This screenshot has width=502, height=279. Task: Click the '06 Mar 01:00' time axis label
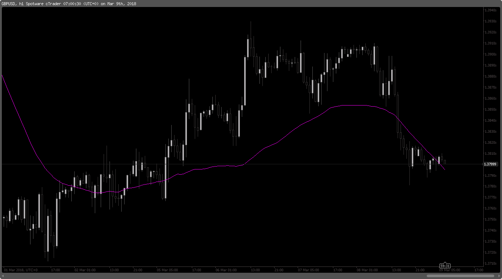[x=226, y=270]
